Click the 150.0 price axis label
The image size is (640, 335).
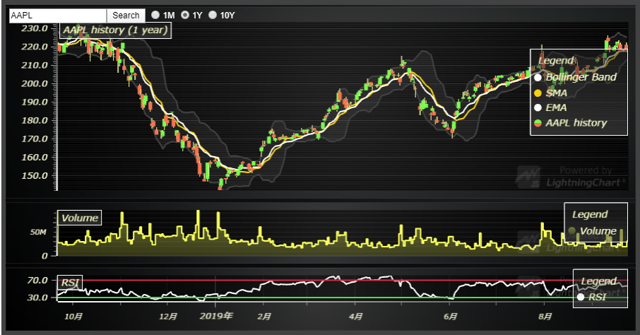pyautogui.click(x=35, y=176)
